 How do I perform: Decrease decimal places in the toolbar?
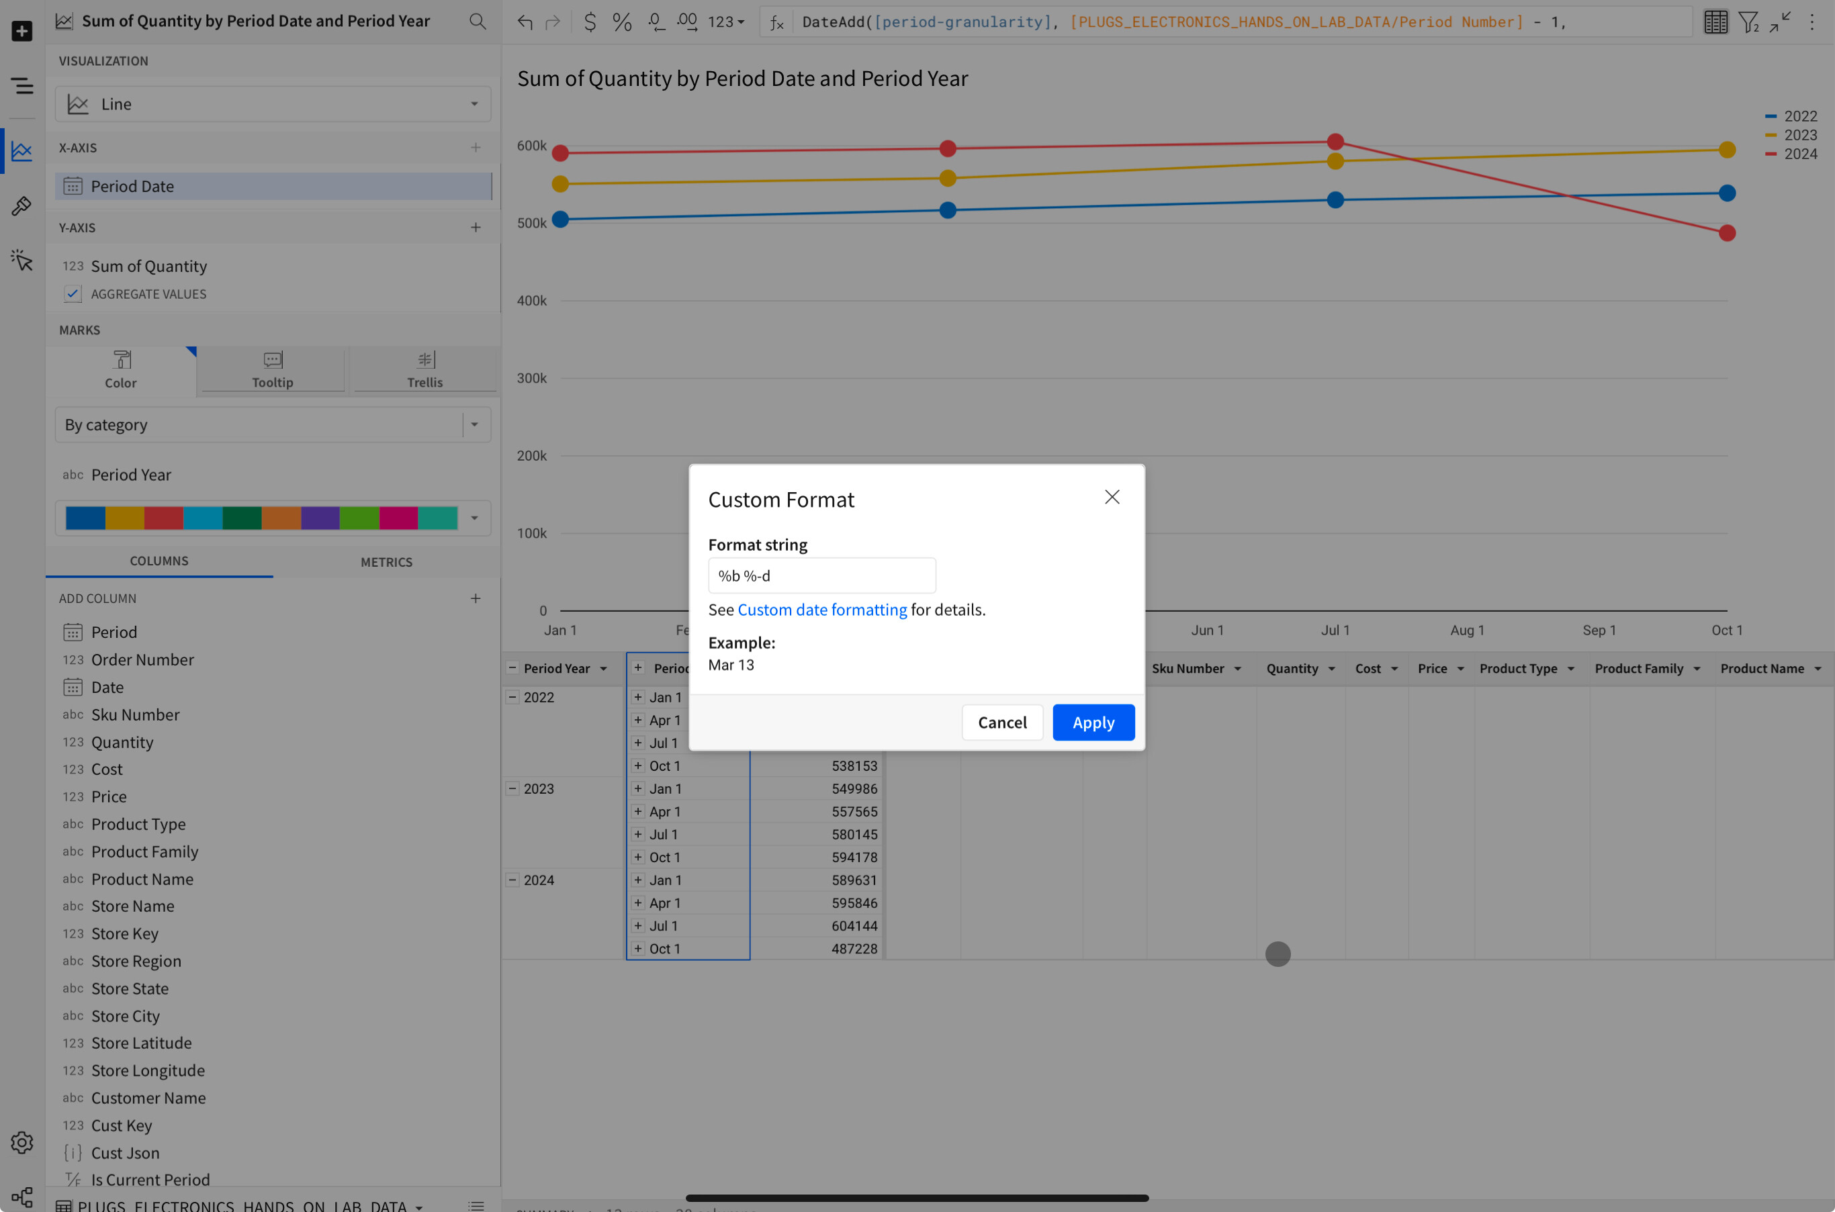click(656, 21)
